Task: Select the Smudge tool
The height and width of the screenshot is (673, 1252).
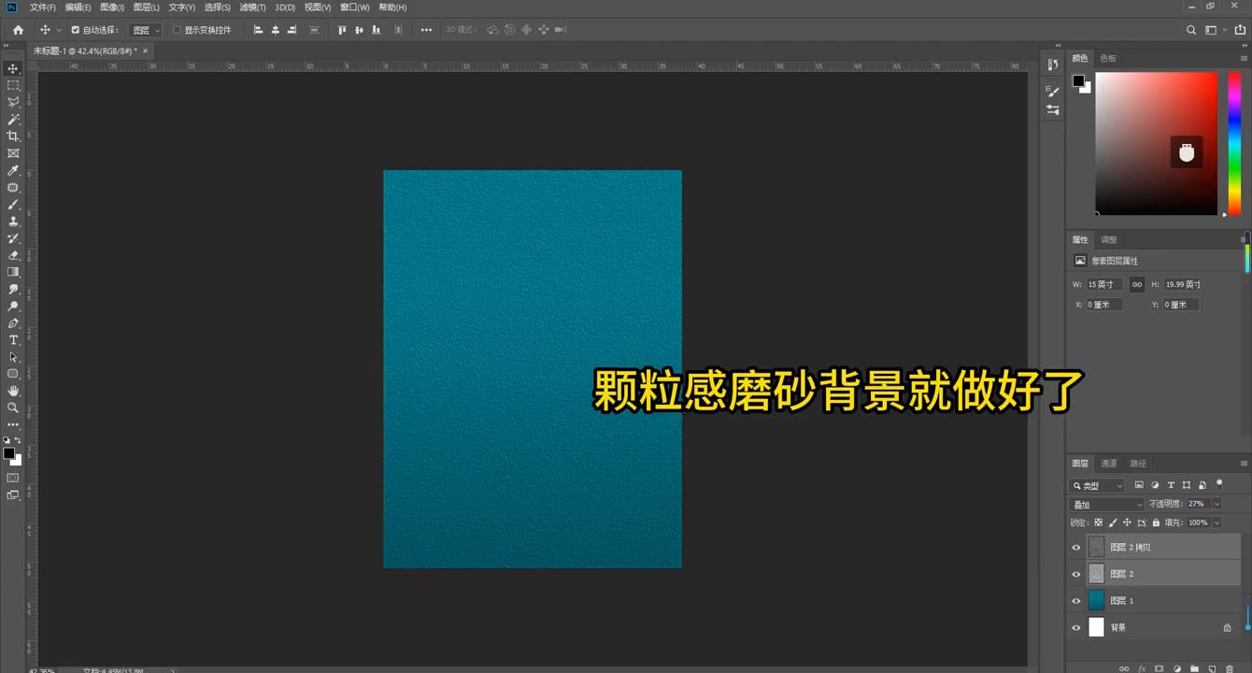Action: pos(13,290)
